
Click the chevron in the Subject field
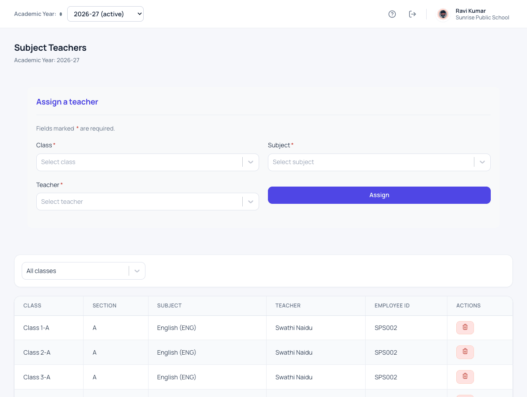[x=482, y=162]
